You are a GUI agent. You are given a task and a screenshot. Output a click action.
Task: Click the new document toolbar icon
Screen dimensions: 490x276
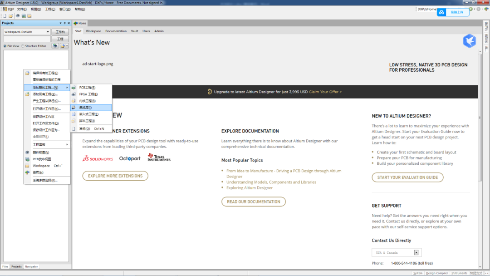5,16
